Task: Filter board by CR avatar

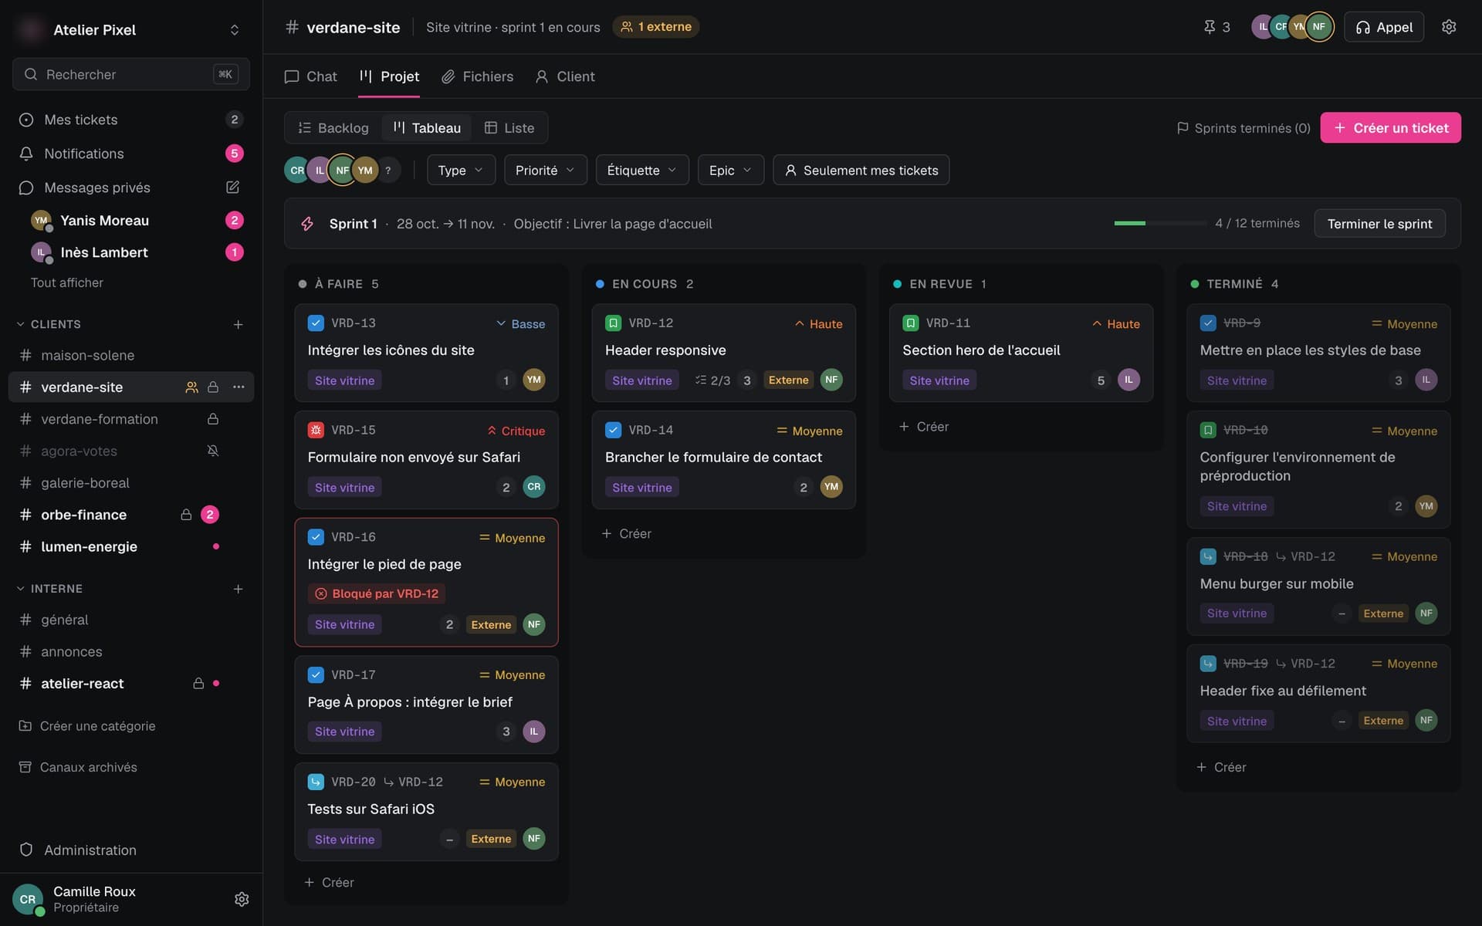Action: pos(296,171)
